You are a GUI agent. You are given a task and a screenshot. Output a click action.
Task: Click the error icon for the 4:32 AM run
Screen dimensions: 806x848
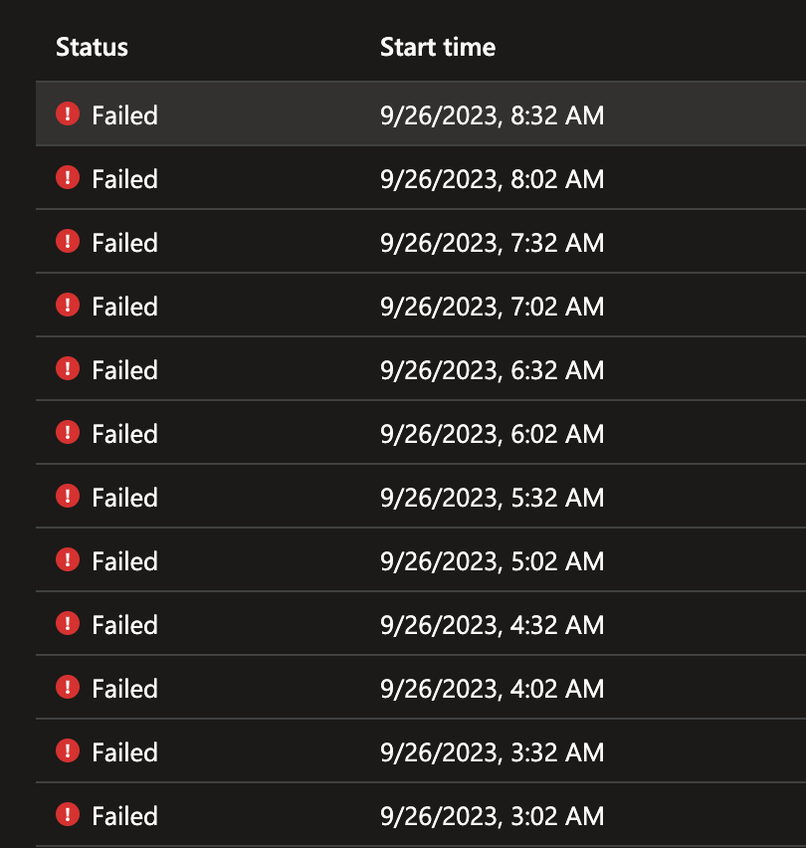[68, 624]
